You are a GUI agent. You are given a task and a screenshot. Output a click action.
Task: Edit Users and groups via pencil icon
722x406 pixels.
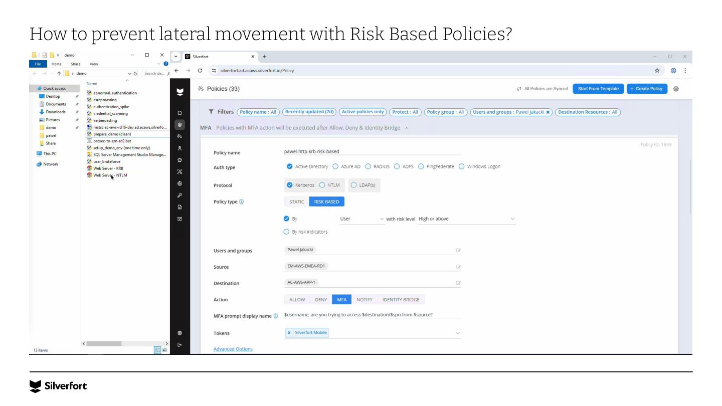pos(458,250)
